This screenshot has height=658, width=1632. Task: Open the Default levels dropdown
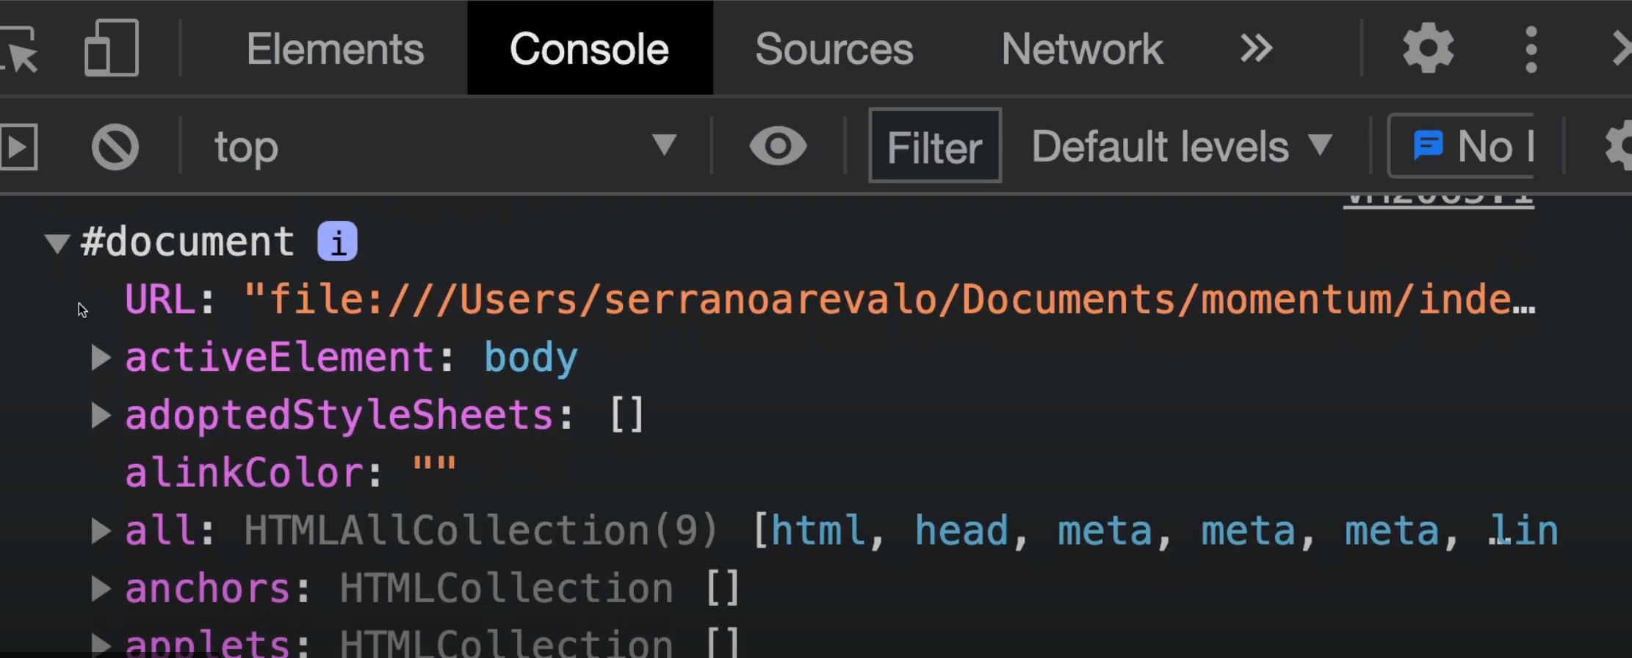(1182, 146)
